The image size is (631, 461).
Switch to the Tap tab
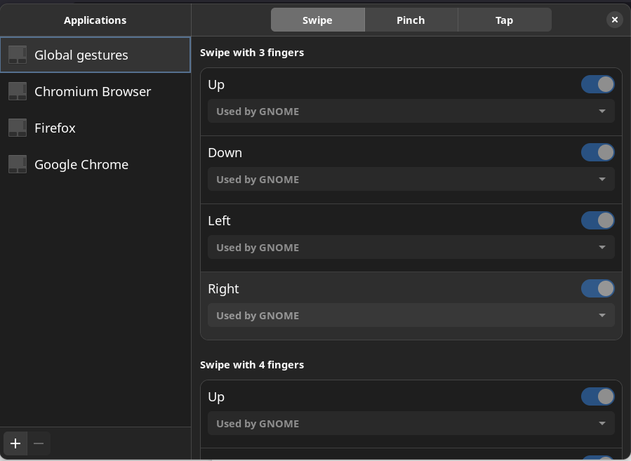(x=504, y=20)
